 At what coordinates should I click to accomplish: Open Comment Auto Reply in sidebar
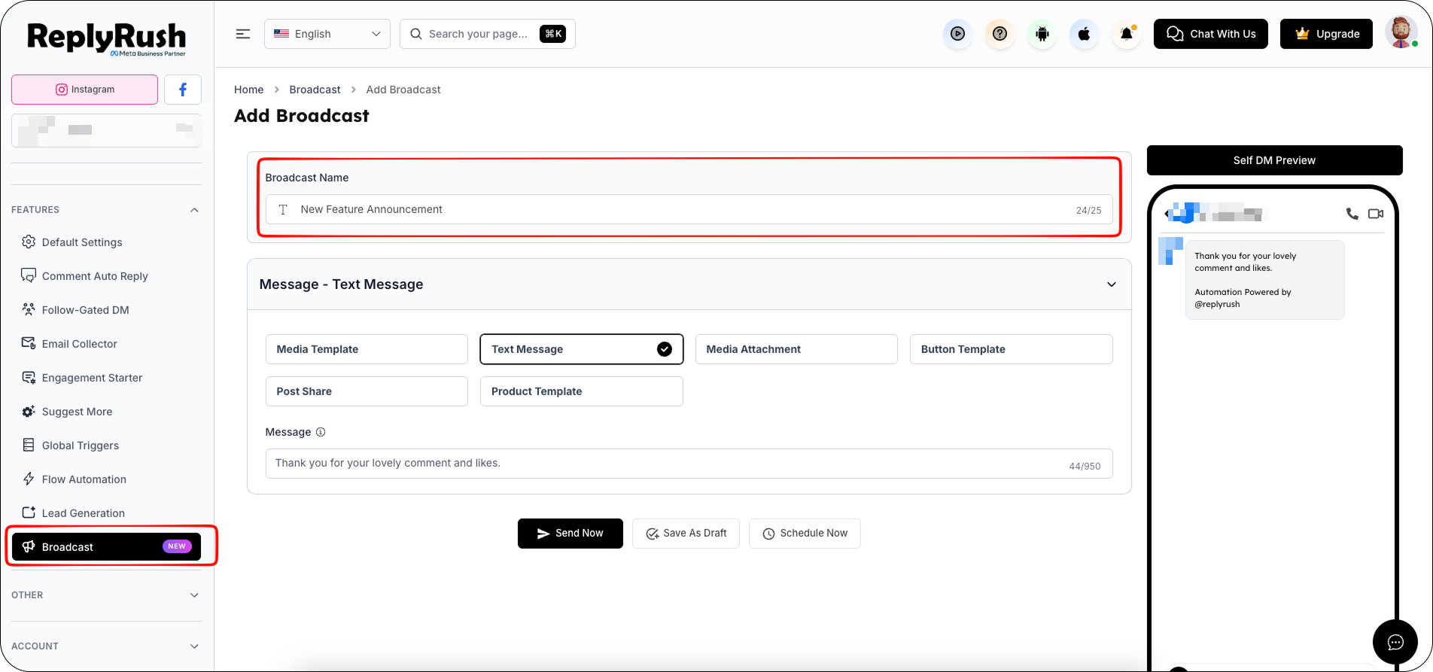click(95, 276)
